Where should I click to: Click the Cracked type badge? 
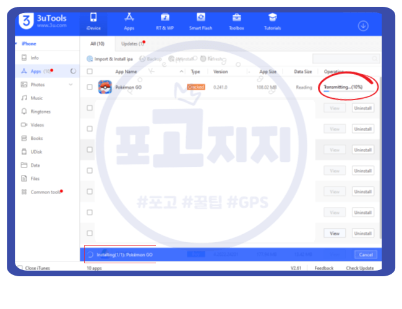[x=196, y=87]
